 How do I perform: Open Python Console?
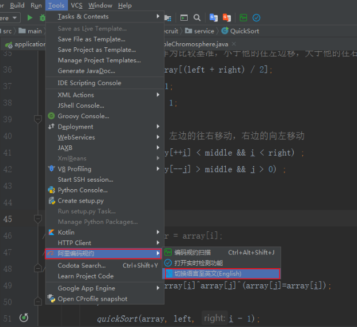105,190
